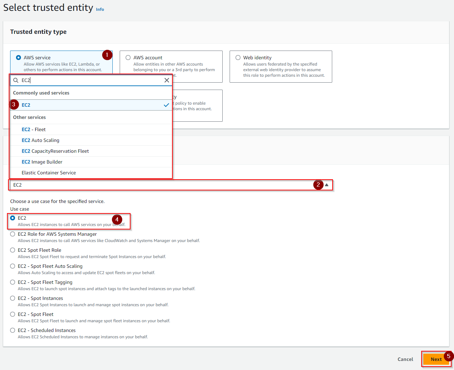Pick Elastic Container Service from list
This screenshot has height=370, width=454.
49,173
